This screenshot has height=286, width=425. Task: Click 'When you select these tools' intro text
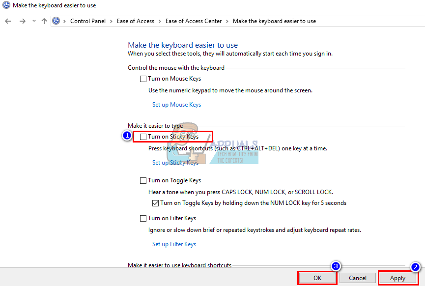coord(230,54)
